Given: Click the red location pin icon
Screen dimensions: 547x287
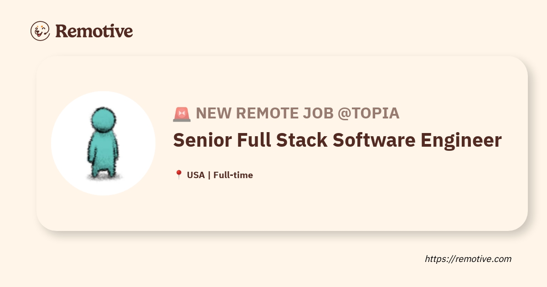Looking at the screenshot, I should pos(179,175).
